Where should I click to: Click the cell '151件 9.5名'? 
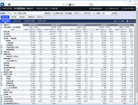point(33,27)
